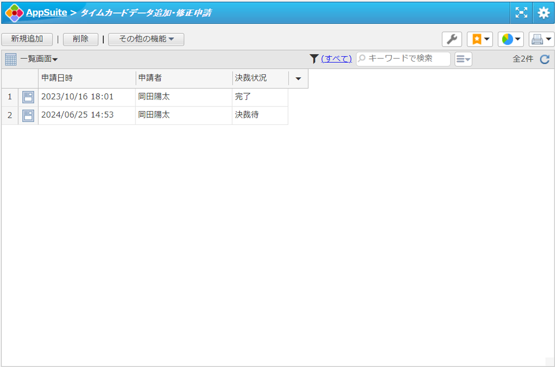Open the pie chart aggregation menu
This screenshot has width=555, height=367.
[x=511, y=39]
